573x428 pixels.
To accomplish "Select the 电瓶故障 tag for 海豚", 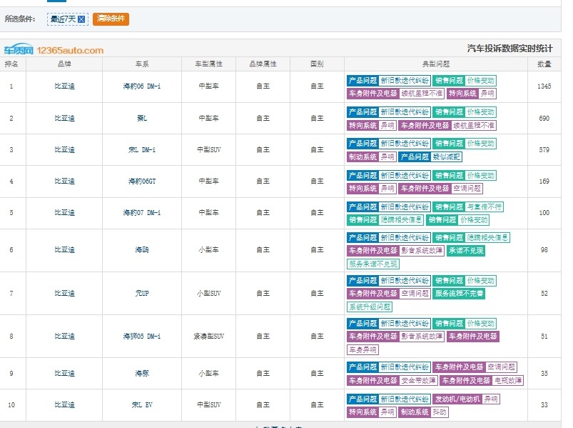I will (x=508, y=381).
